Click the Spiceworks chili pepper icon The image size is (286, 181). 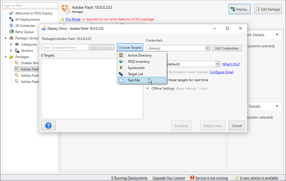pyautogui.click(x=121, y=68)
